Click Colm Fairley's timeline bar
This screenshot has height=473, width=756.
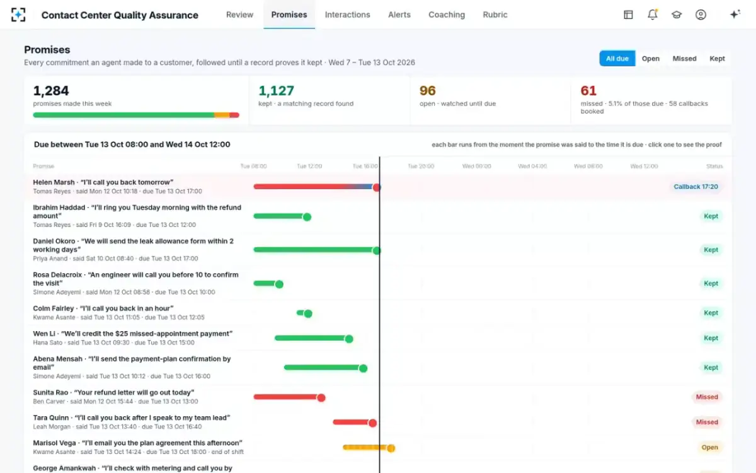[304, 313]
